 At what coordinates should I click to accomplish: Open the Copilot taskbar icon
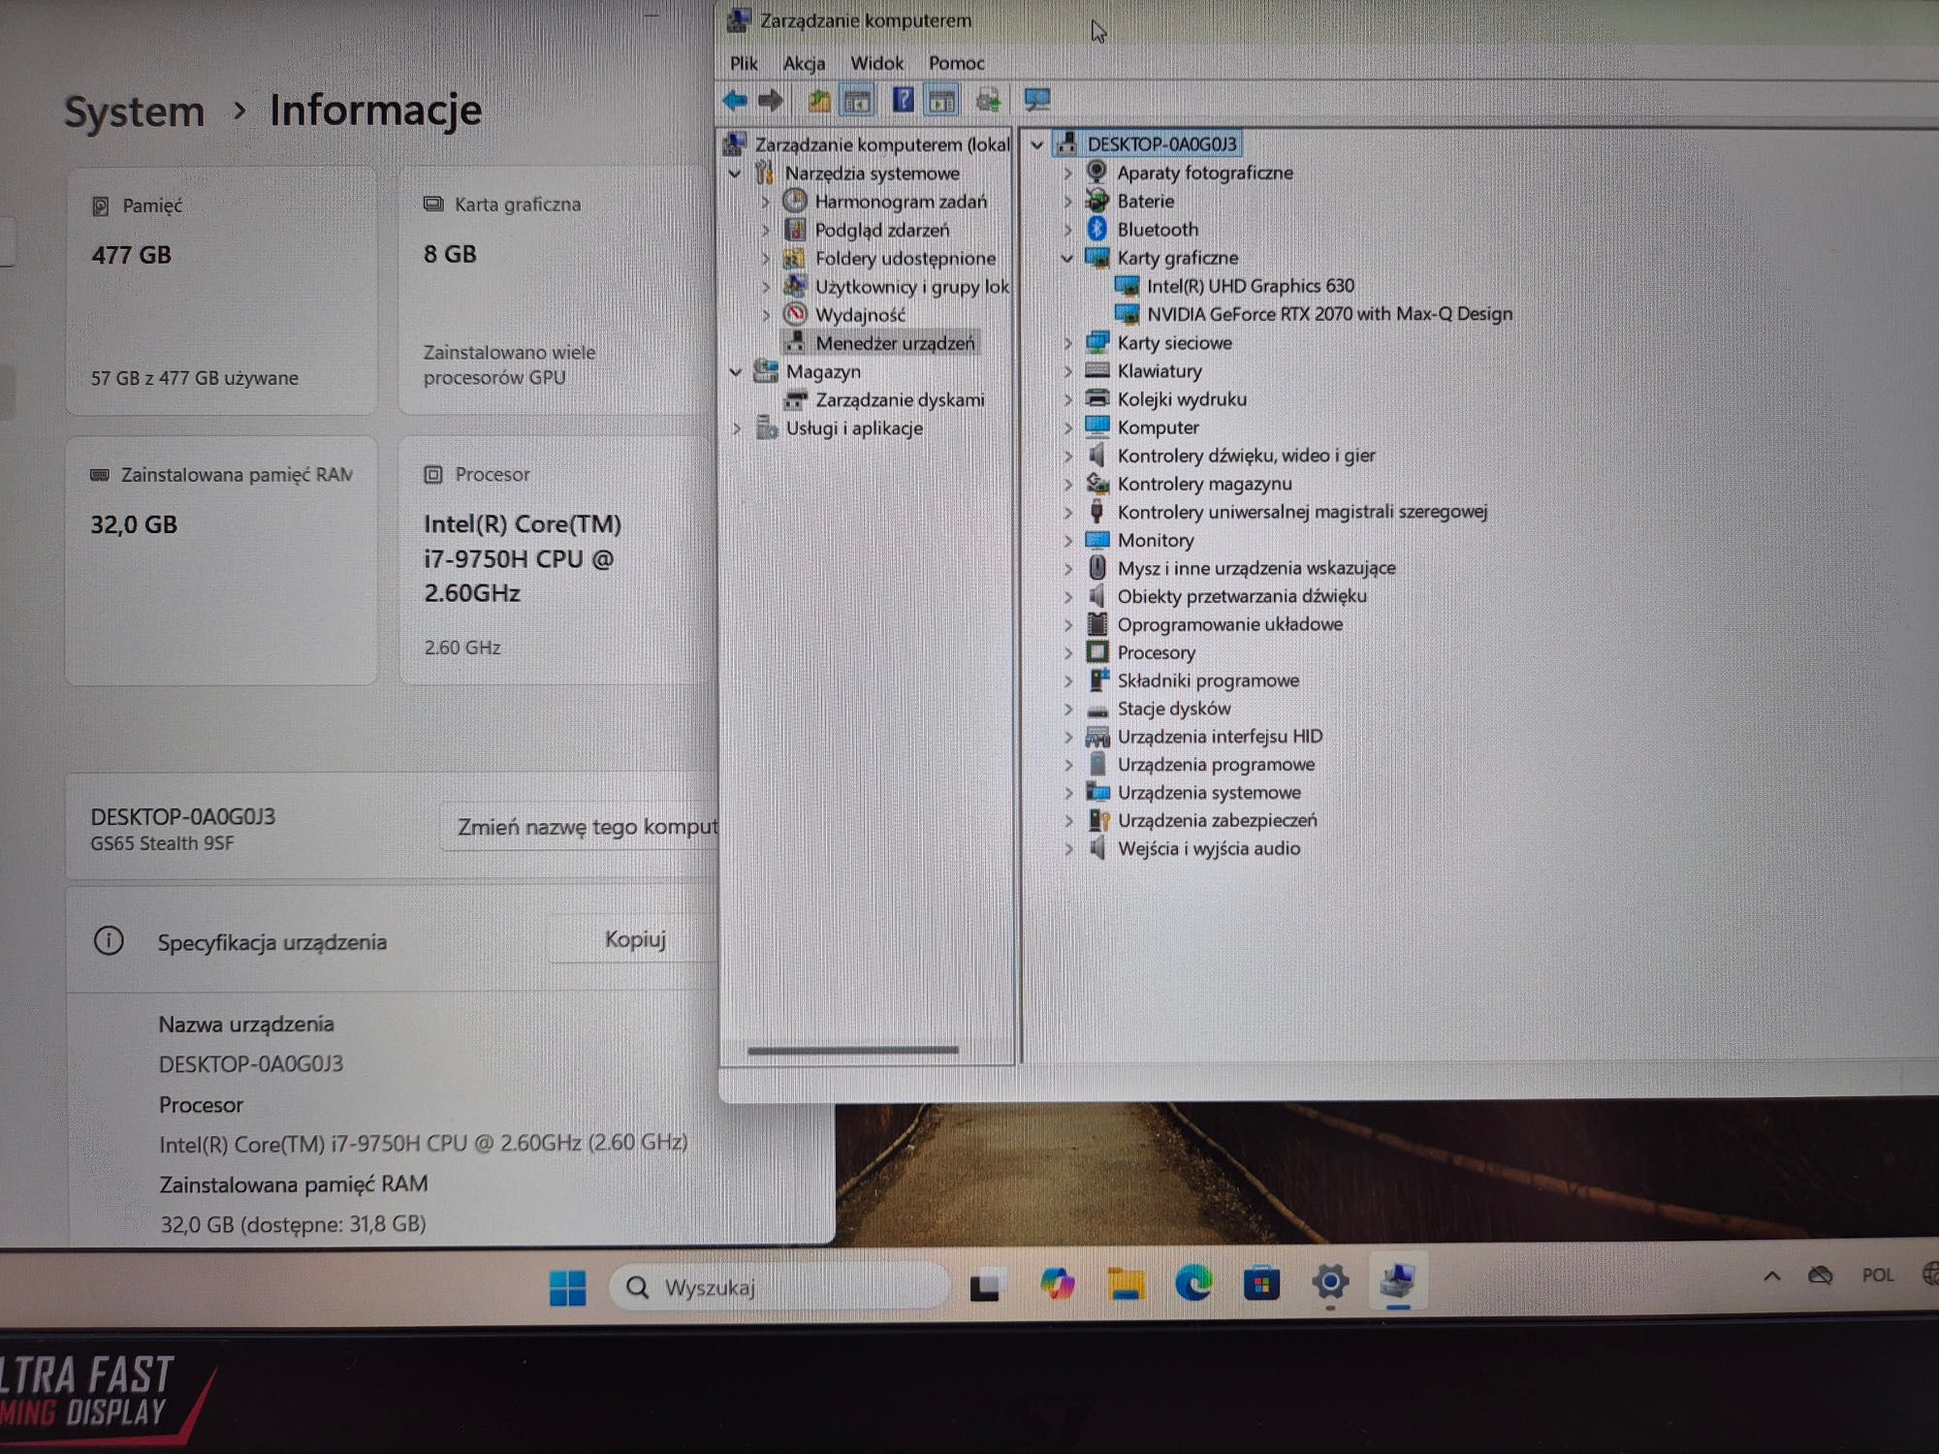pyautogui.click(x=1057, y=1284)
